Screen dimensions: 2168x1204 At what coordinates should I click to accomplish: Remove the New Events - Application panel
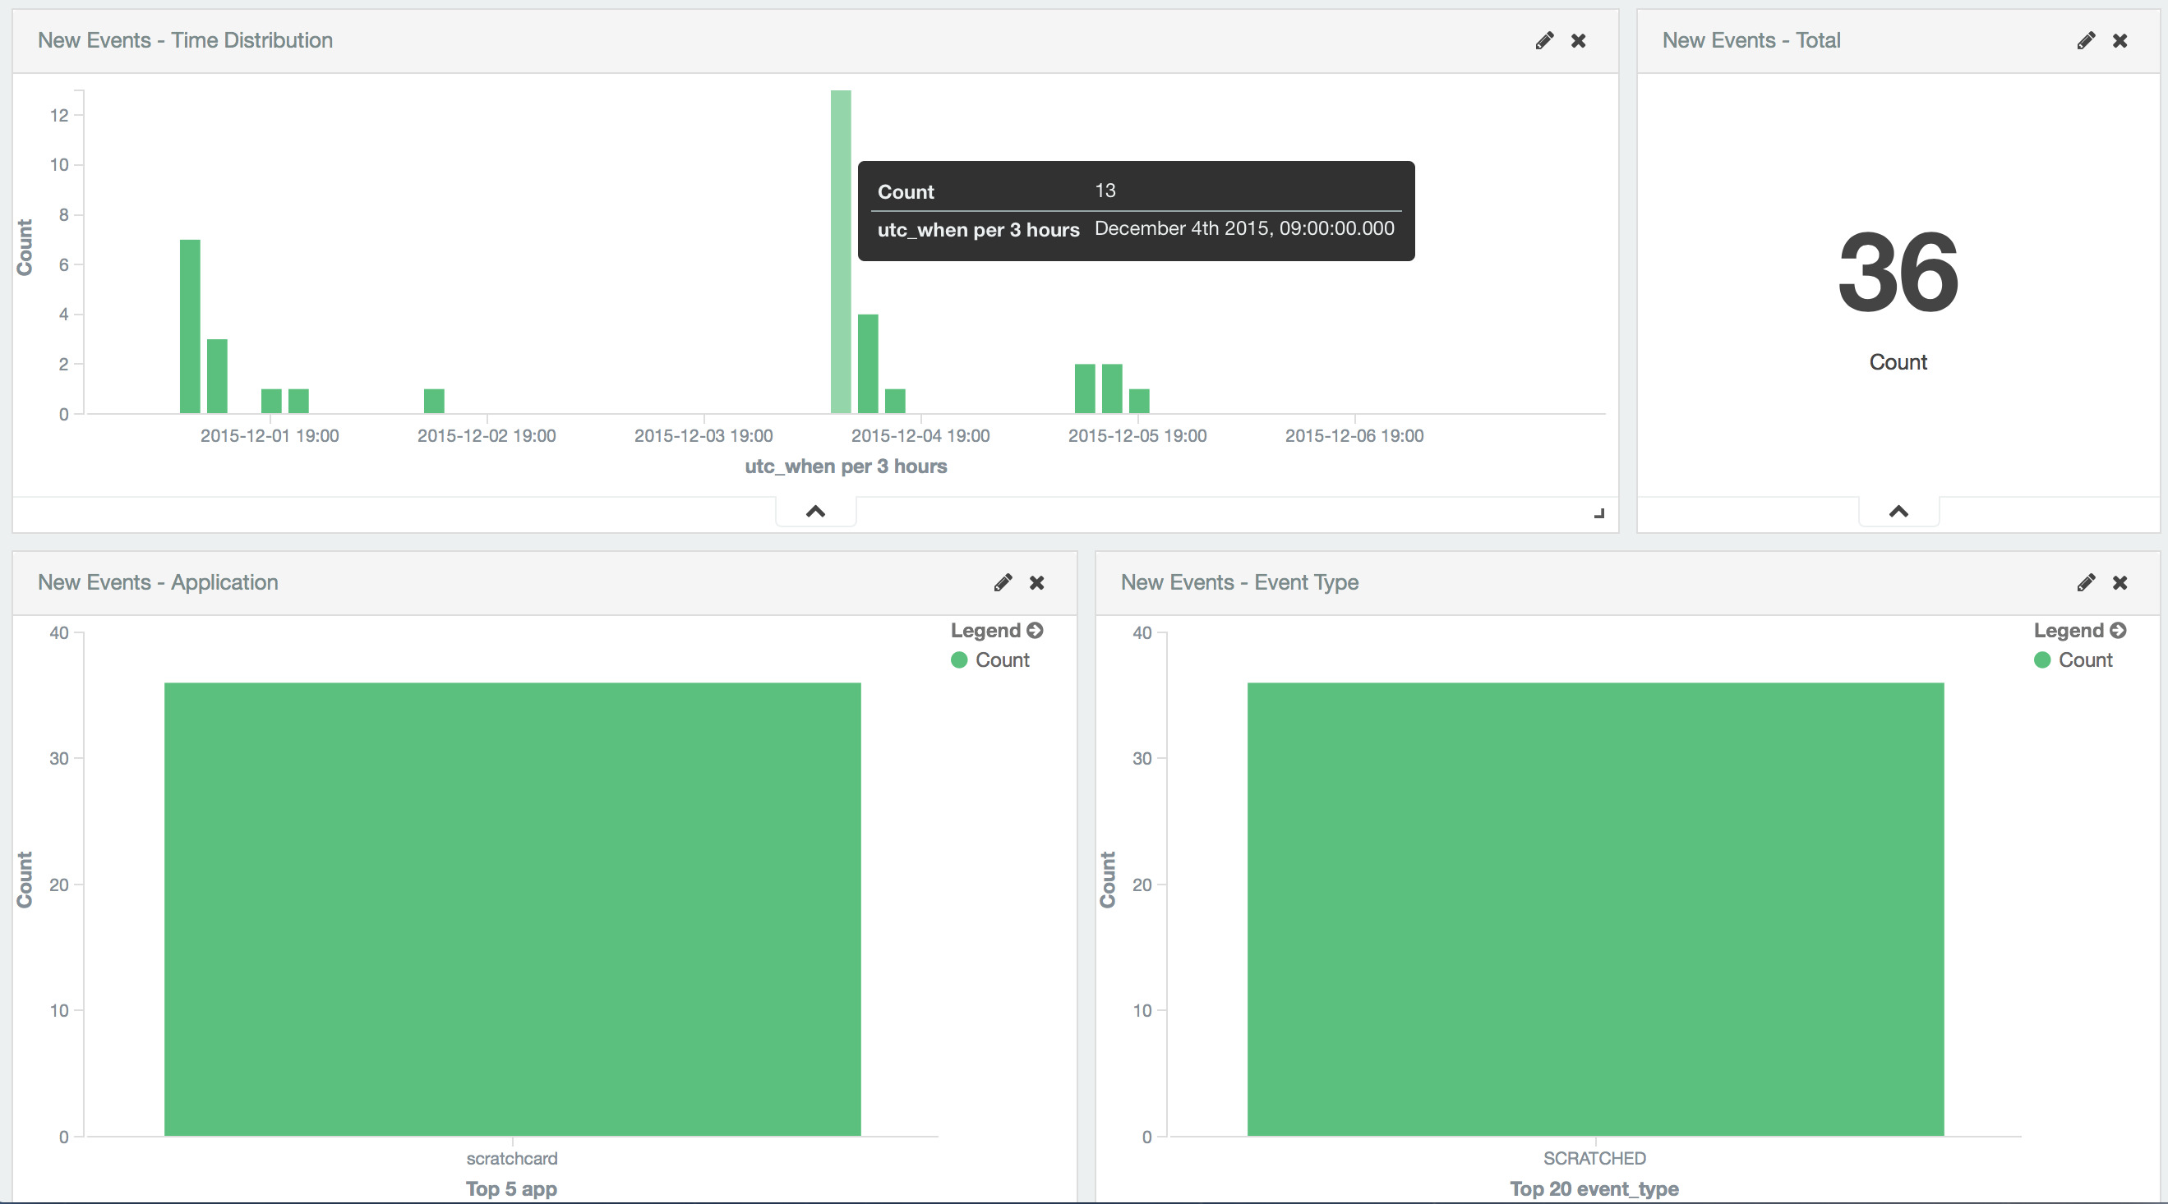(1037, 582)
